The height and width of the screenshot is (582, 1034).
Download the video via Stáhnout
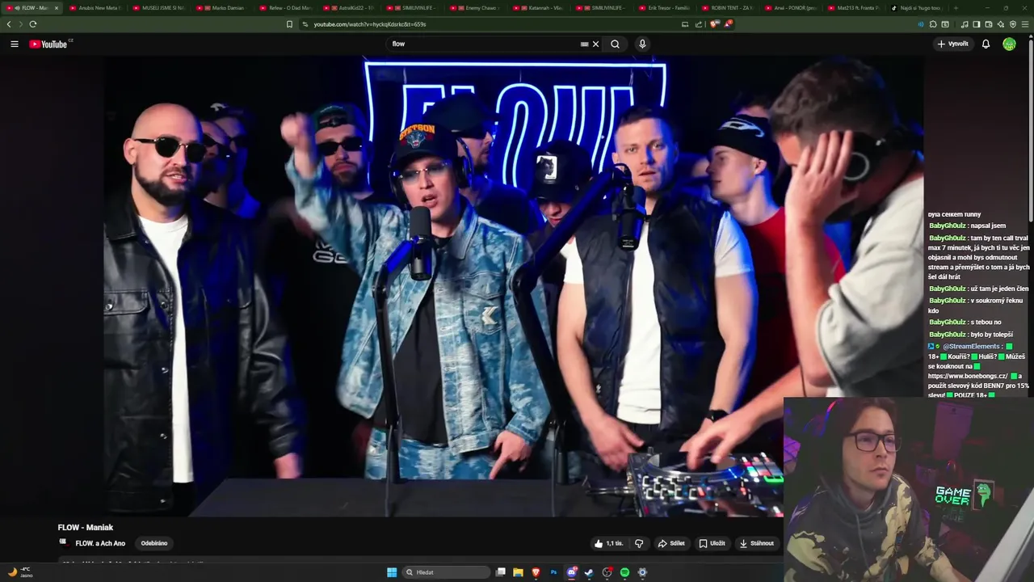(757, 543)
